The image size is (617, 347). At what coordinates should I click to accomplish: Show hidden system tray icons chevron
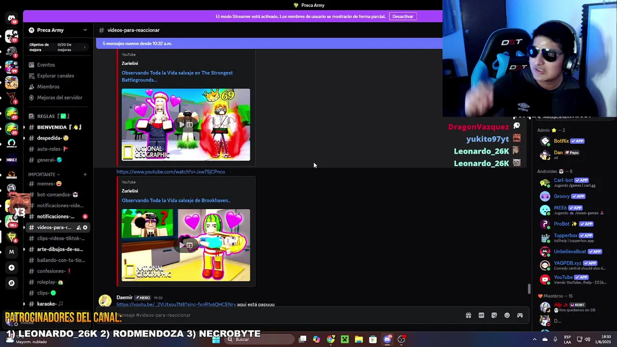tap(536, 339)
